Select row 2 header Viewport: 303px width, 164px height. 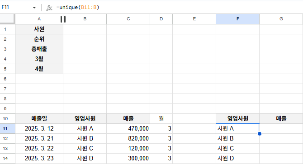(7, 39)
